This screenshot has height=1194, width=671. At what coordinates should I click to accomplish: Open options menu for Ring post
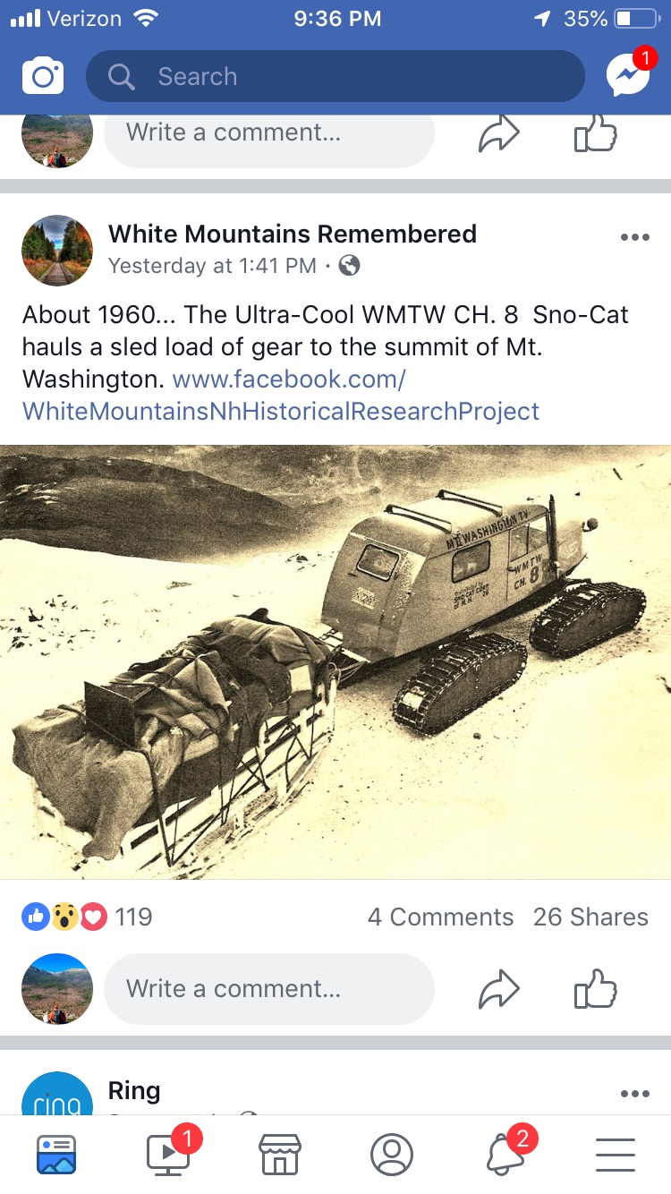634,1094
